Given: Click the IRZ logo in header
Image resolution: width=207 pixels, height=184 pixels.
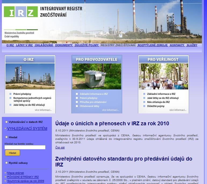Looking at the screenshot, I should click(21, 12).
